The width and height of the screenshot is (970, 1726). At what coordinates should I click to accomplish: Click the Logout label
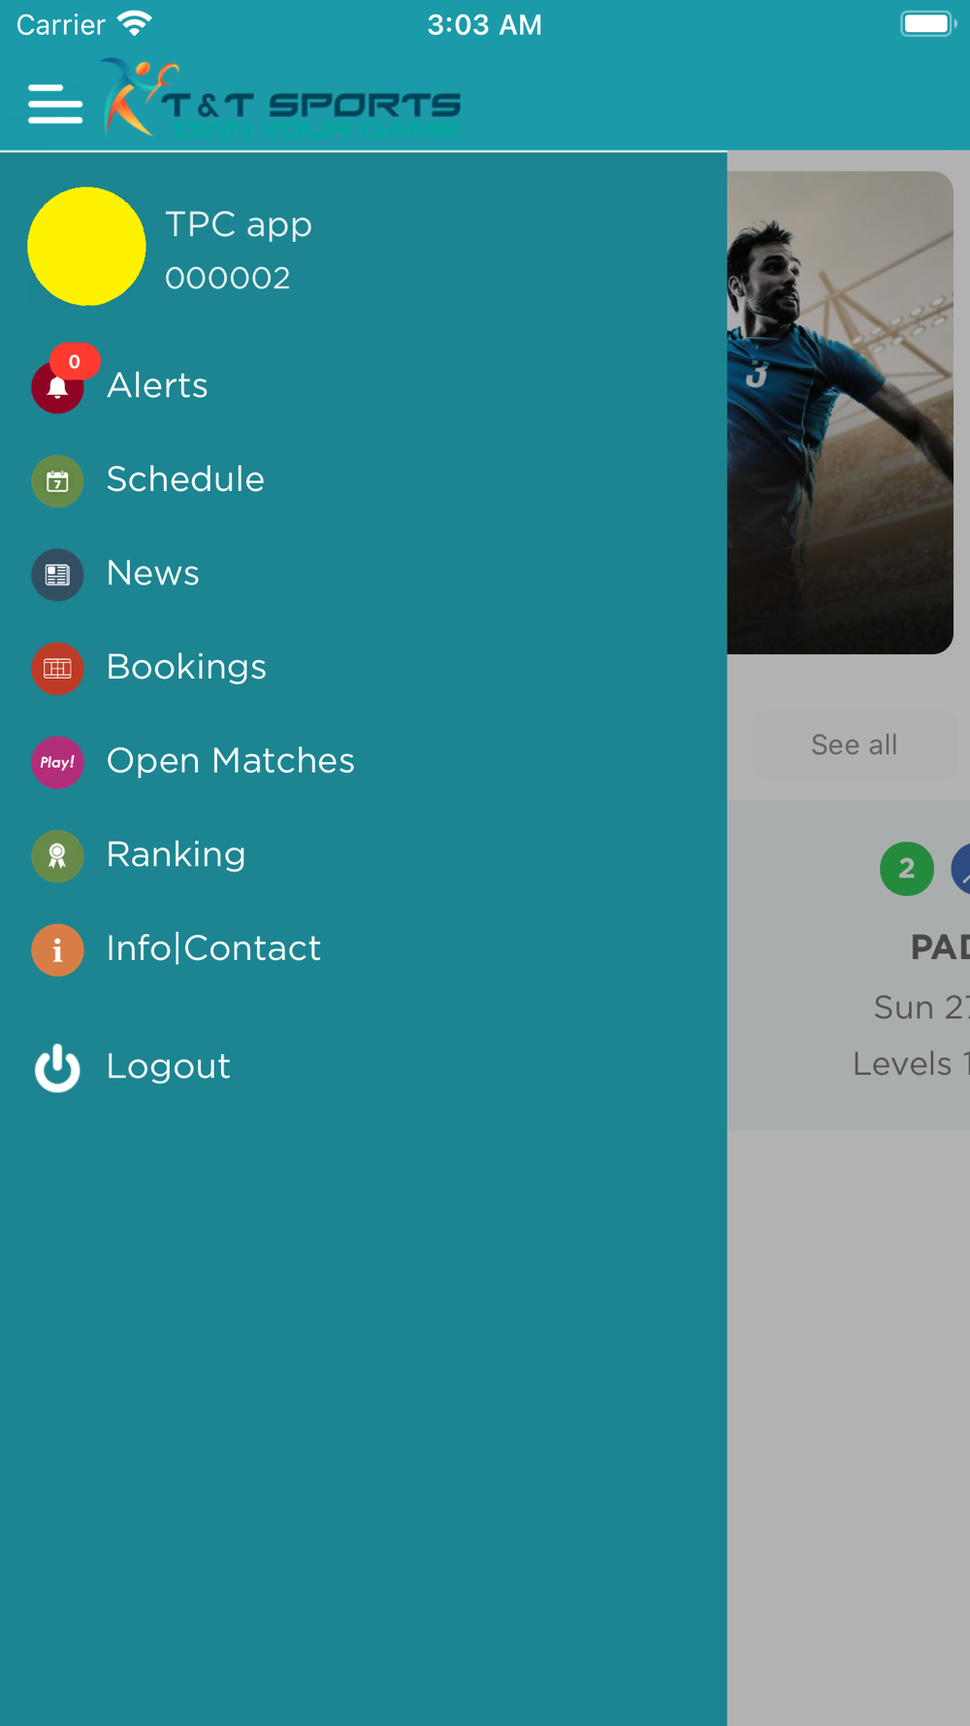pyautogui.click(x=169, y=1067)
